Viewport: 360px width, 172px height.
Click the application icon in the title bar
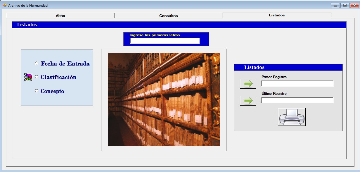tap(5, 5)
